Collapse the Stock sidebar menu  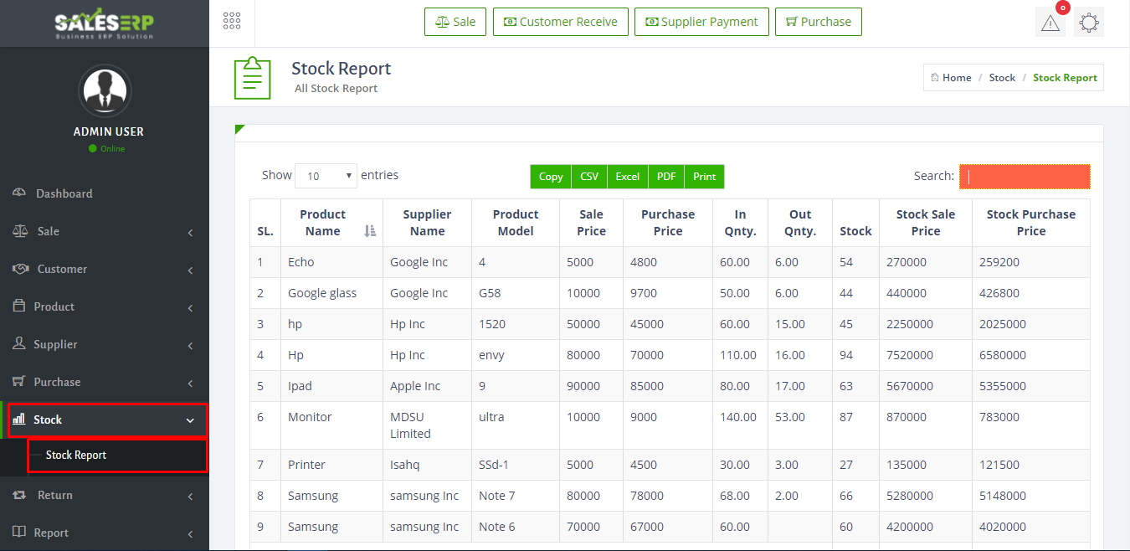tap(104, 420)
